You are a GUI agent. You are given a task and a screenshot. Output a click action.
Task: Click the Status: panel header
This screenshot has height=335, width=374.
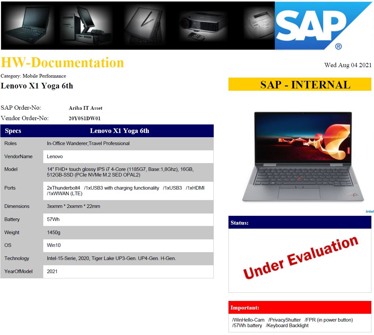pyautogui.click(x=300, y=222)
